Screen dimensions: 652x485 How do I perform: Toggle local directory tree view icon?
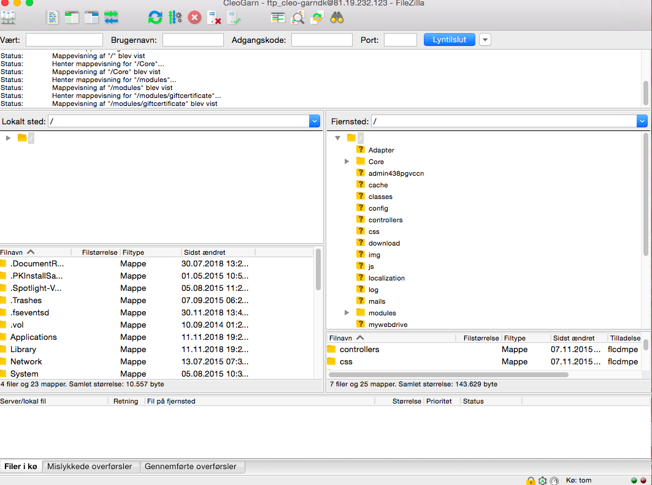(72, 18)
